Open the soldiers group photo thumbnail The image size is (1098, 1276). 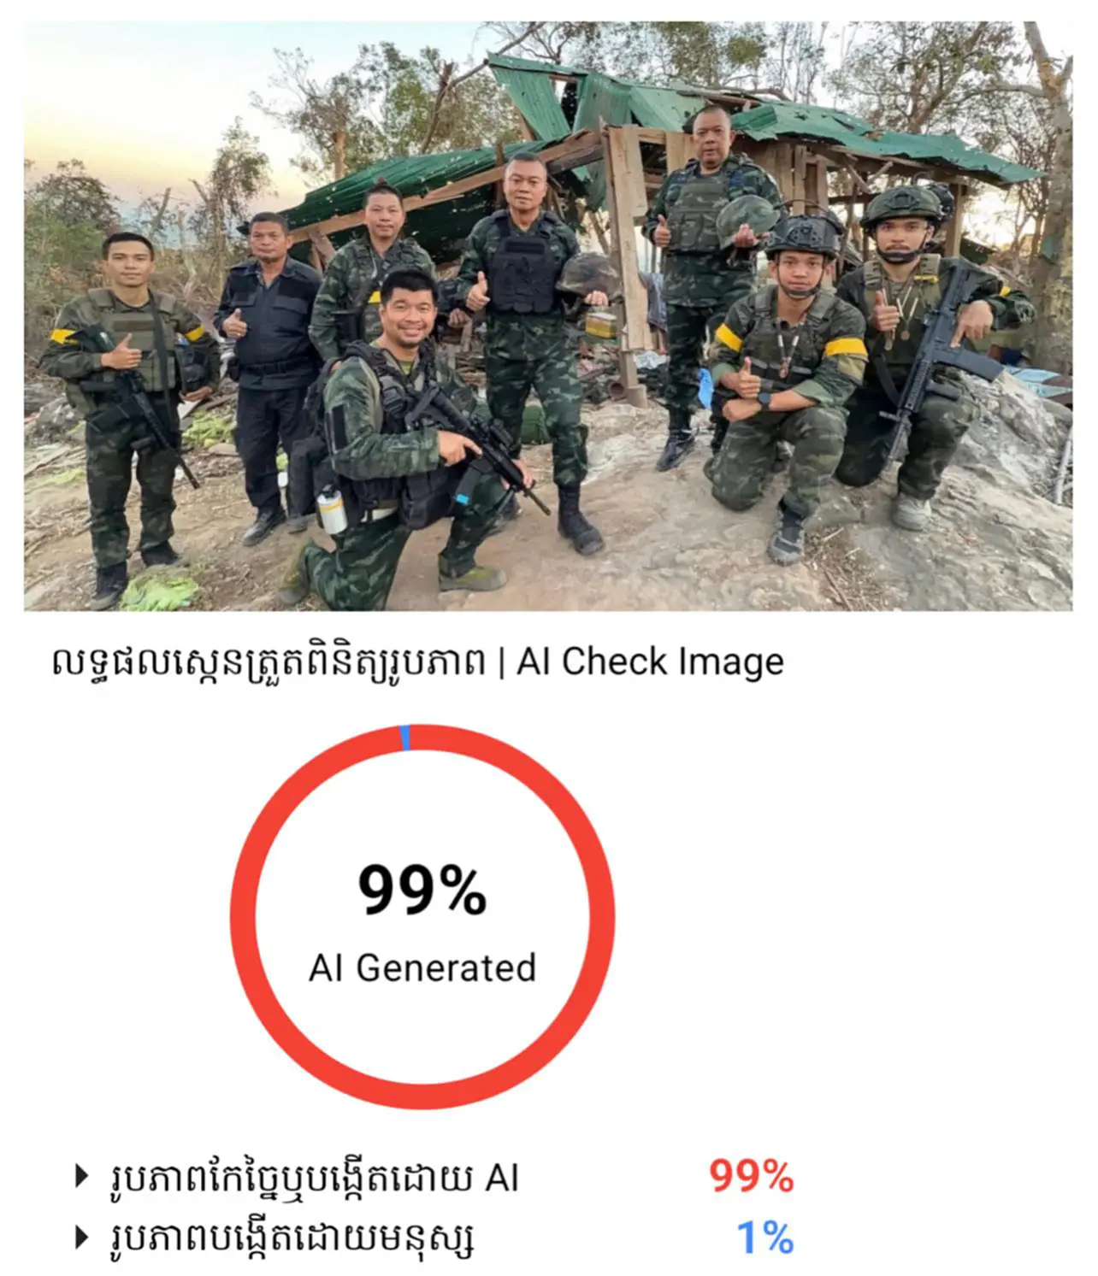(548, 315)
